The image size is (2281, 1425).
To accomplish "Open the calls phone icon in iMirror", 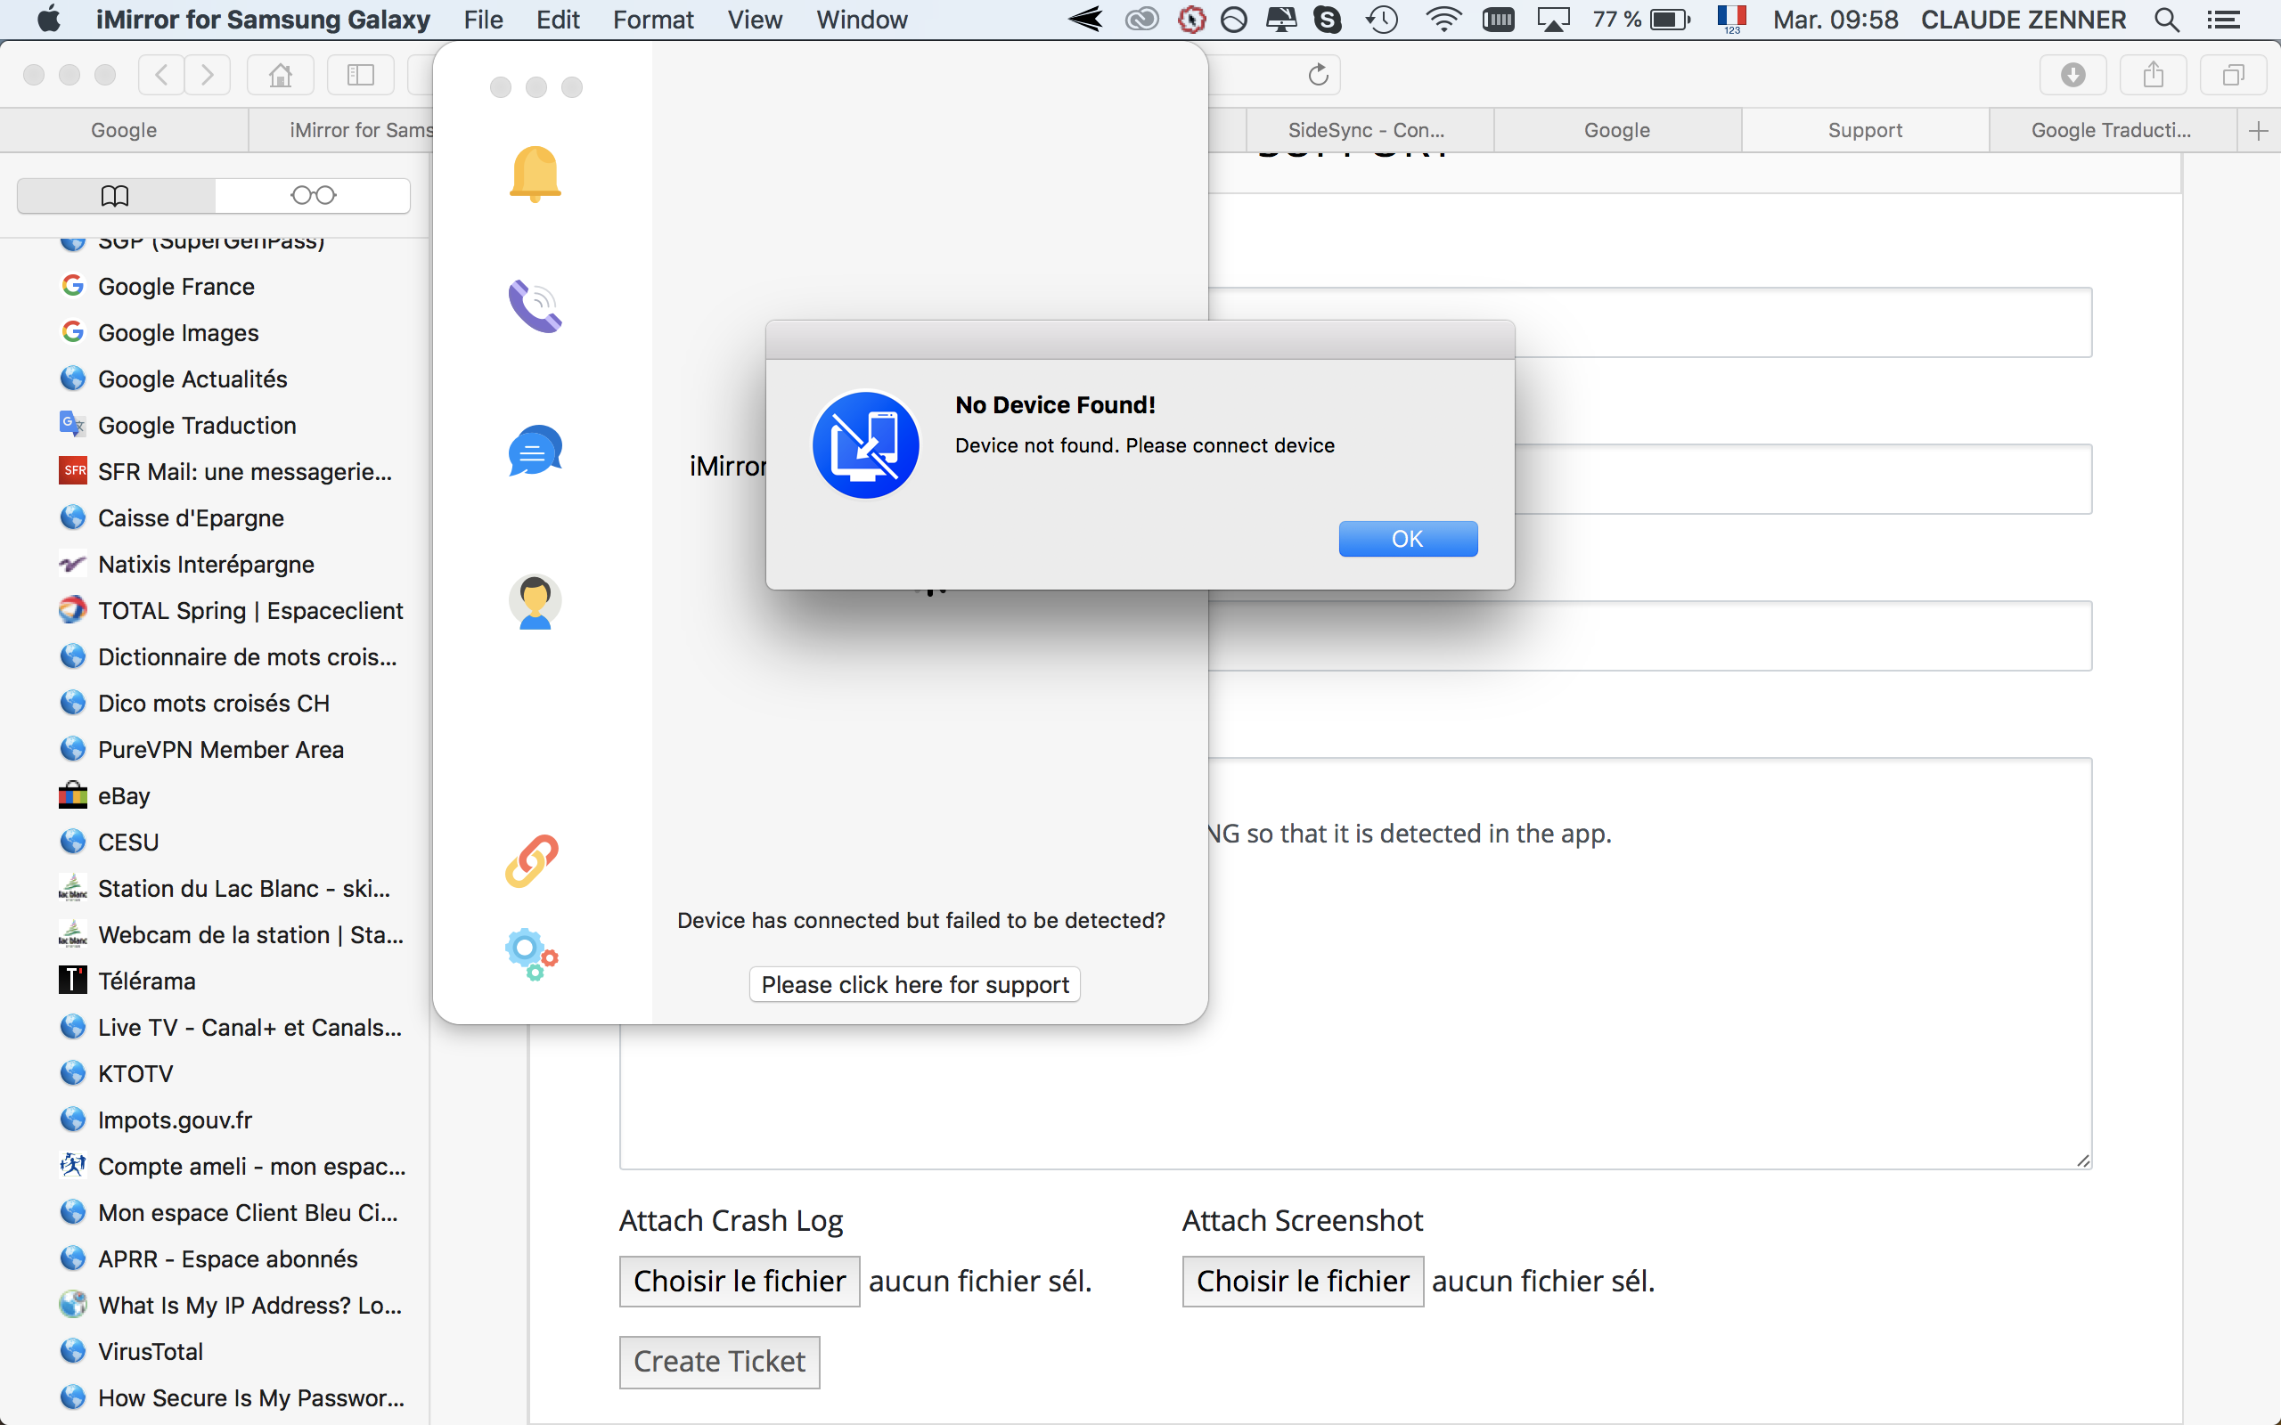I will click(536, 306).
